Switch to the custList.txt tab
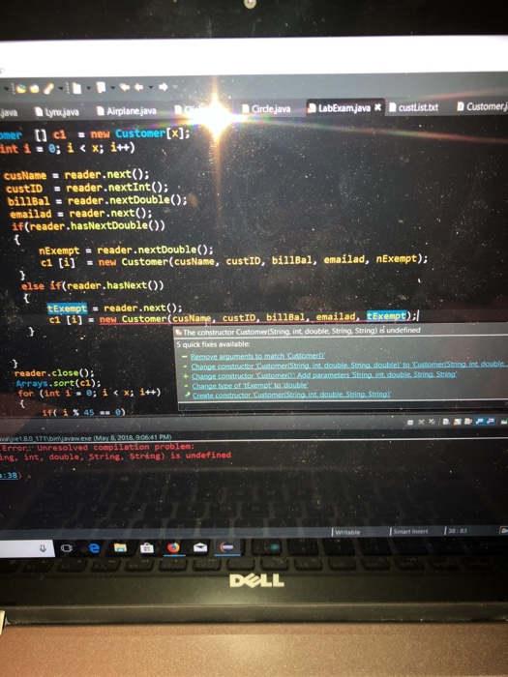This screenshot has width=508, height=677. click(x=413, y=107)
